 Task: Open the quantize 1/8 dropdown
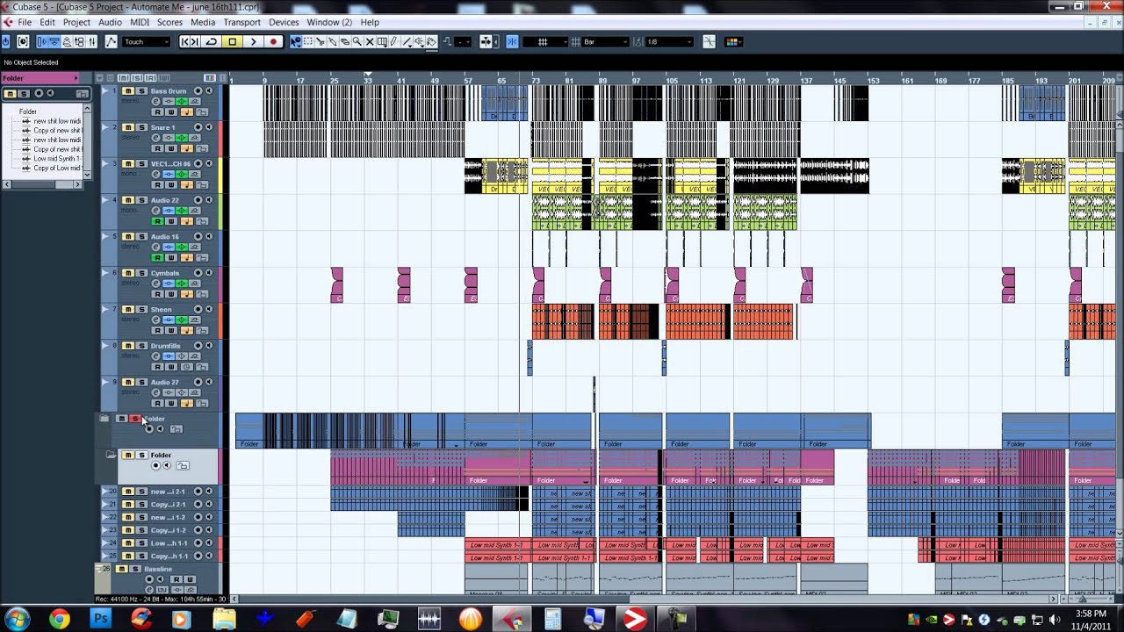[x=670, y=41]
